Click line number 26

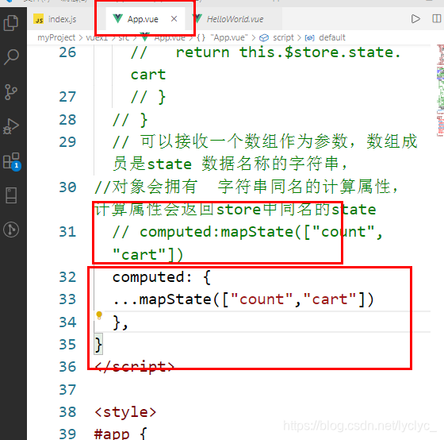point(67,52)
